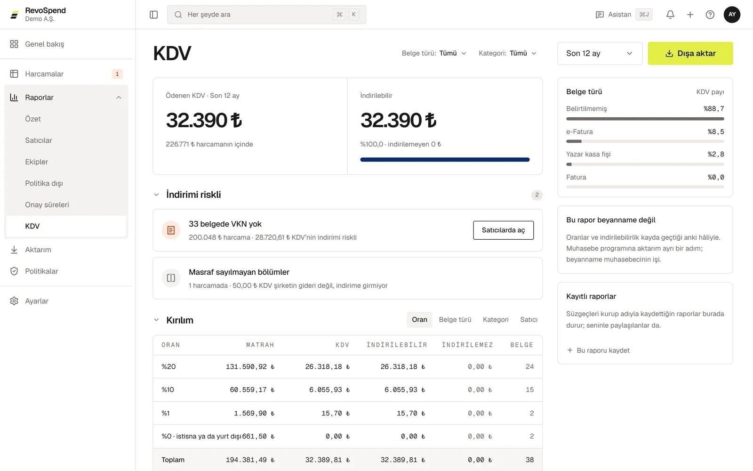Switch breakdown to Satıcı tab
Viewport: 753px width, 471px height.
click(x=529, y=319)
